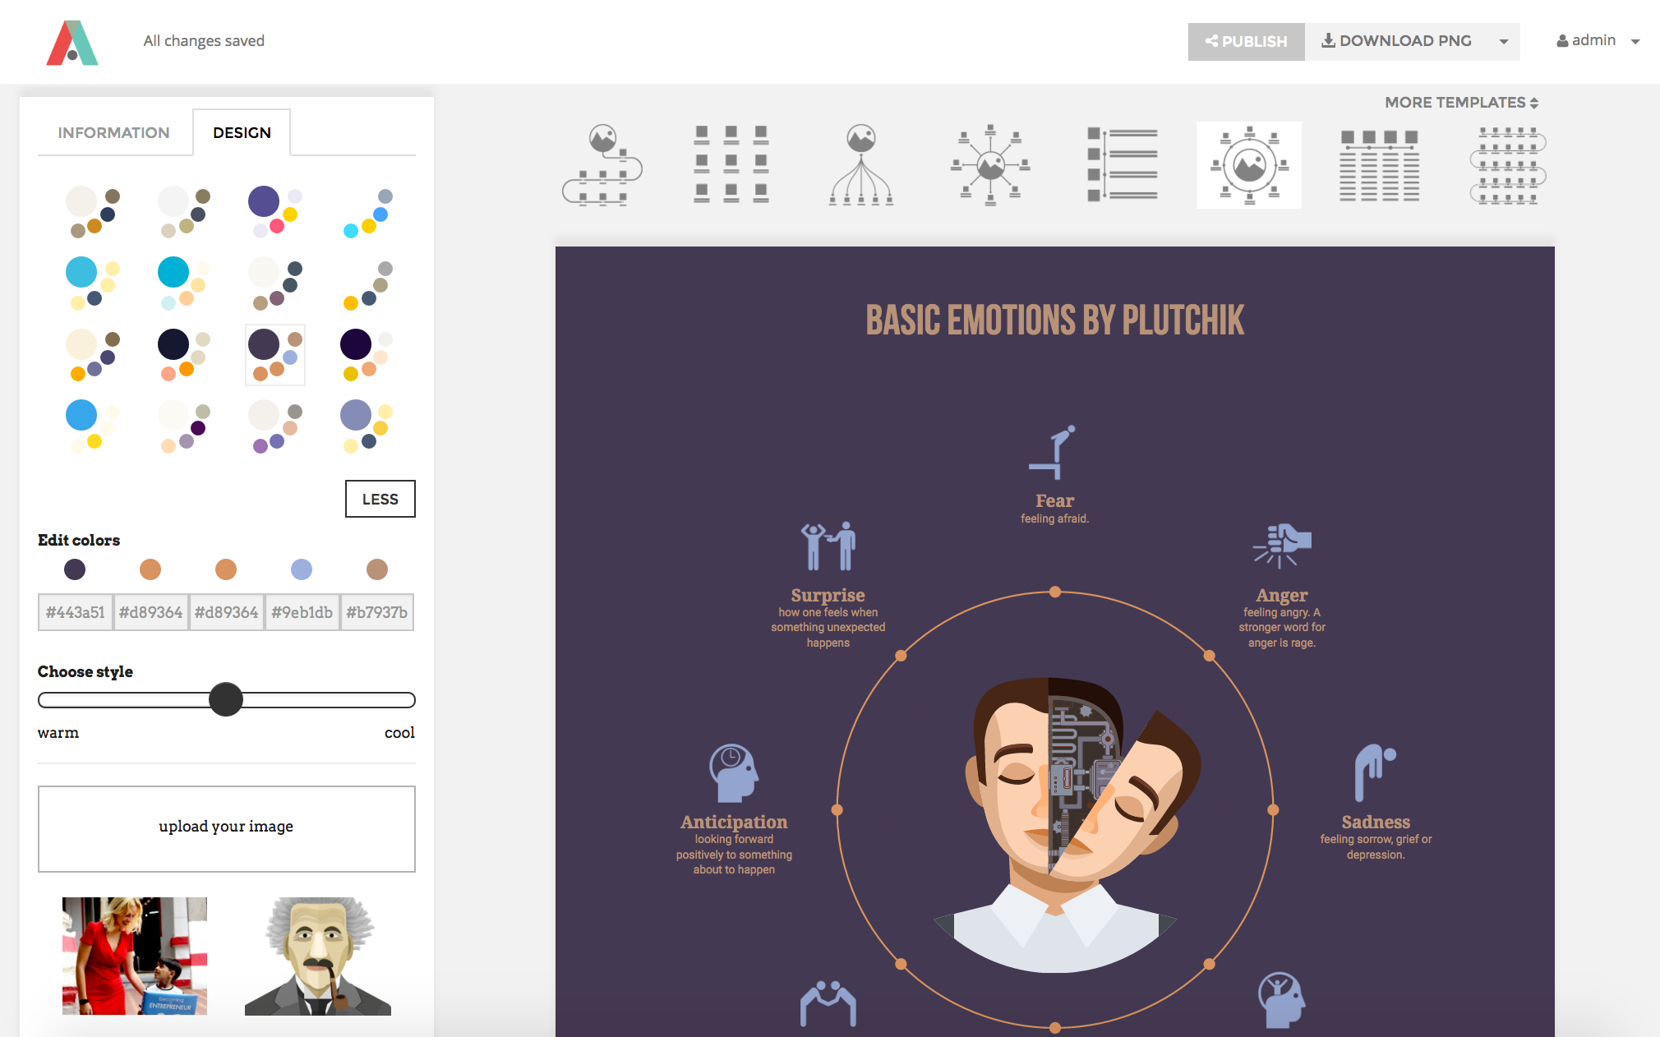Click the LESS palettes button
Image resolution: width=1660 pixels, height=1037 pixels.
pos(380,499)
